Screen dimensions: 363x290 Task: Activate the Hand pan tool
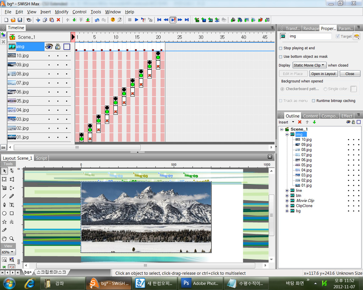pyautogui.click(x=4, y=239)
